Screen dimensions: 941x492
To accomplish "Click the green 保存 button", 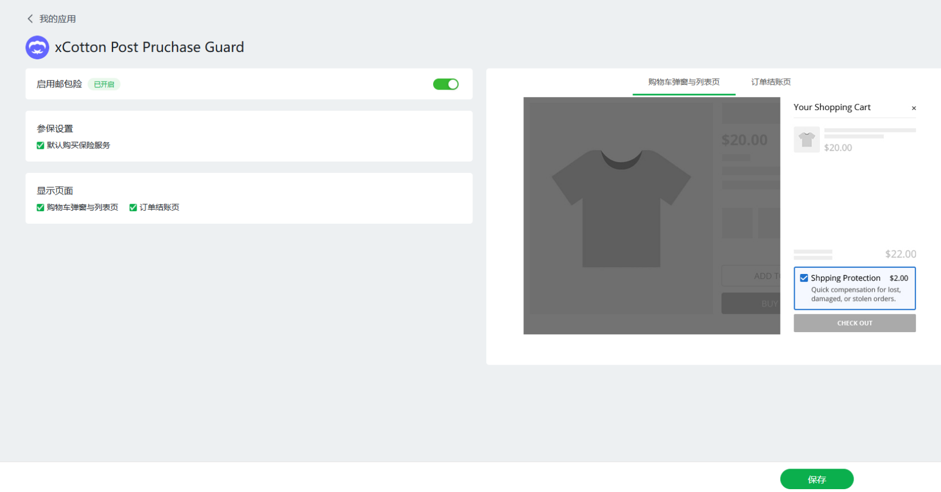I will point(816,479).
